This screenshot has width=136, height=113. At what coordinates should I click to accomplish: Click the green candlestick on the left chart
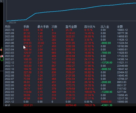pos(2,59)
